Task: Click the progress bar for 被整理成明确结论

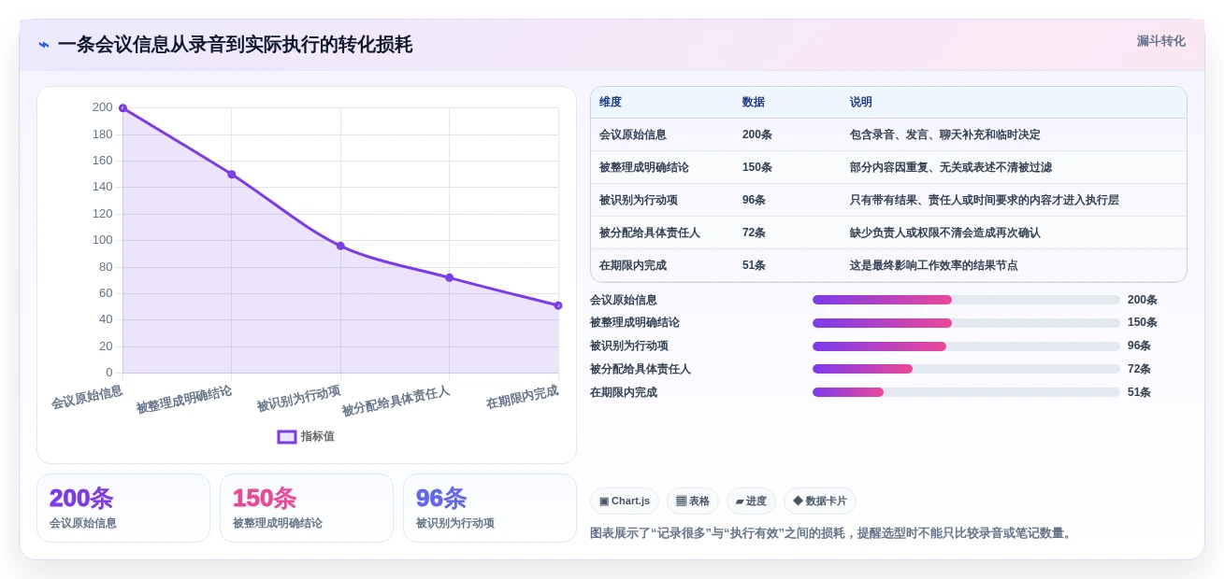Action: tap(966, 323)
